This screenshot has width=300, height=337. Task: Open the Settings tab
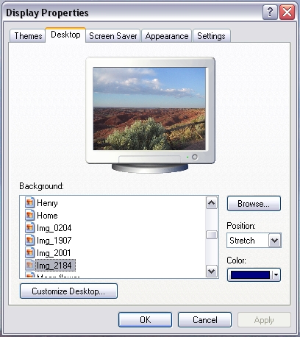pyautogui.click(x=211, y=36)
